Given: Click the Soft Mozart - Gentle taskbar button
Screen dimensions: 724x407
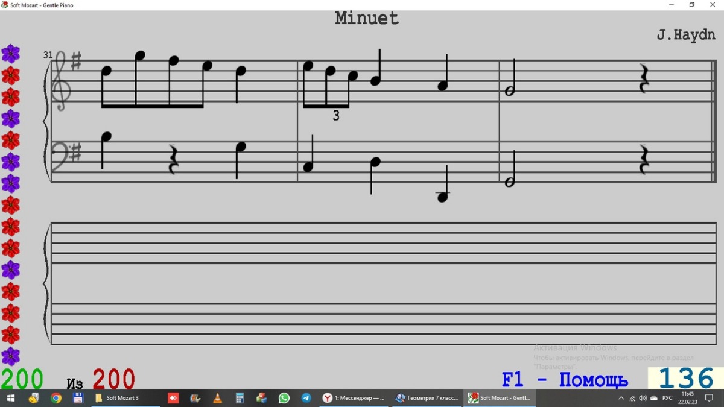Looking at the screenshot, I should pyautogui.click(x=500, y=398).
